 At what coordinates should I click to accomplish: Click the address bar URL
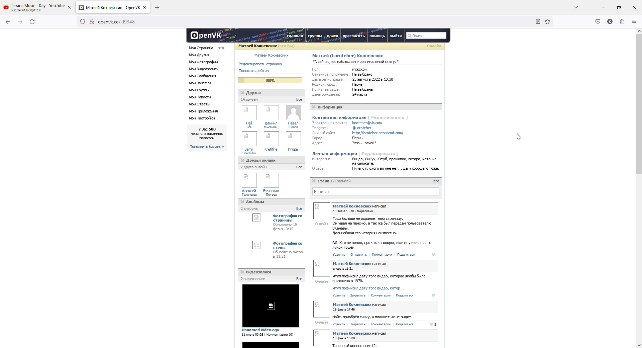116,22
